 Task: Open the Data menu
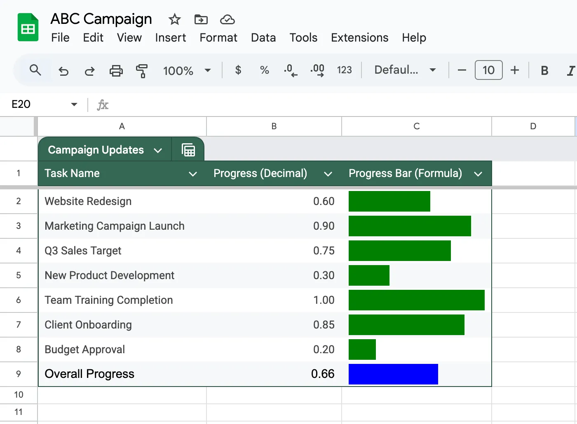263,37
